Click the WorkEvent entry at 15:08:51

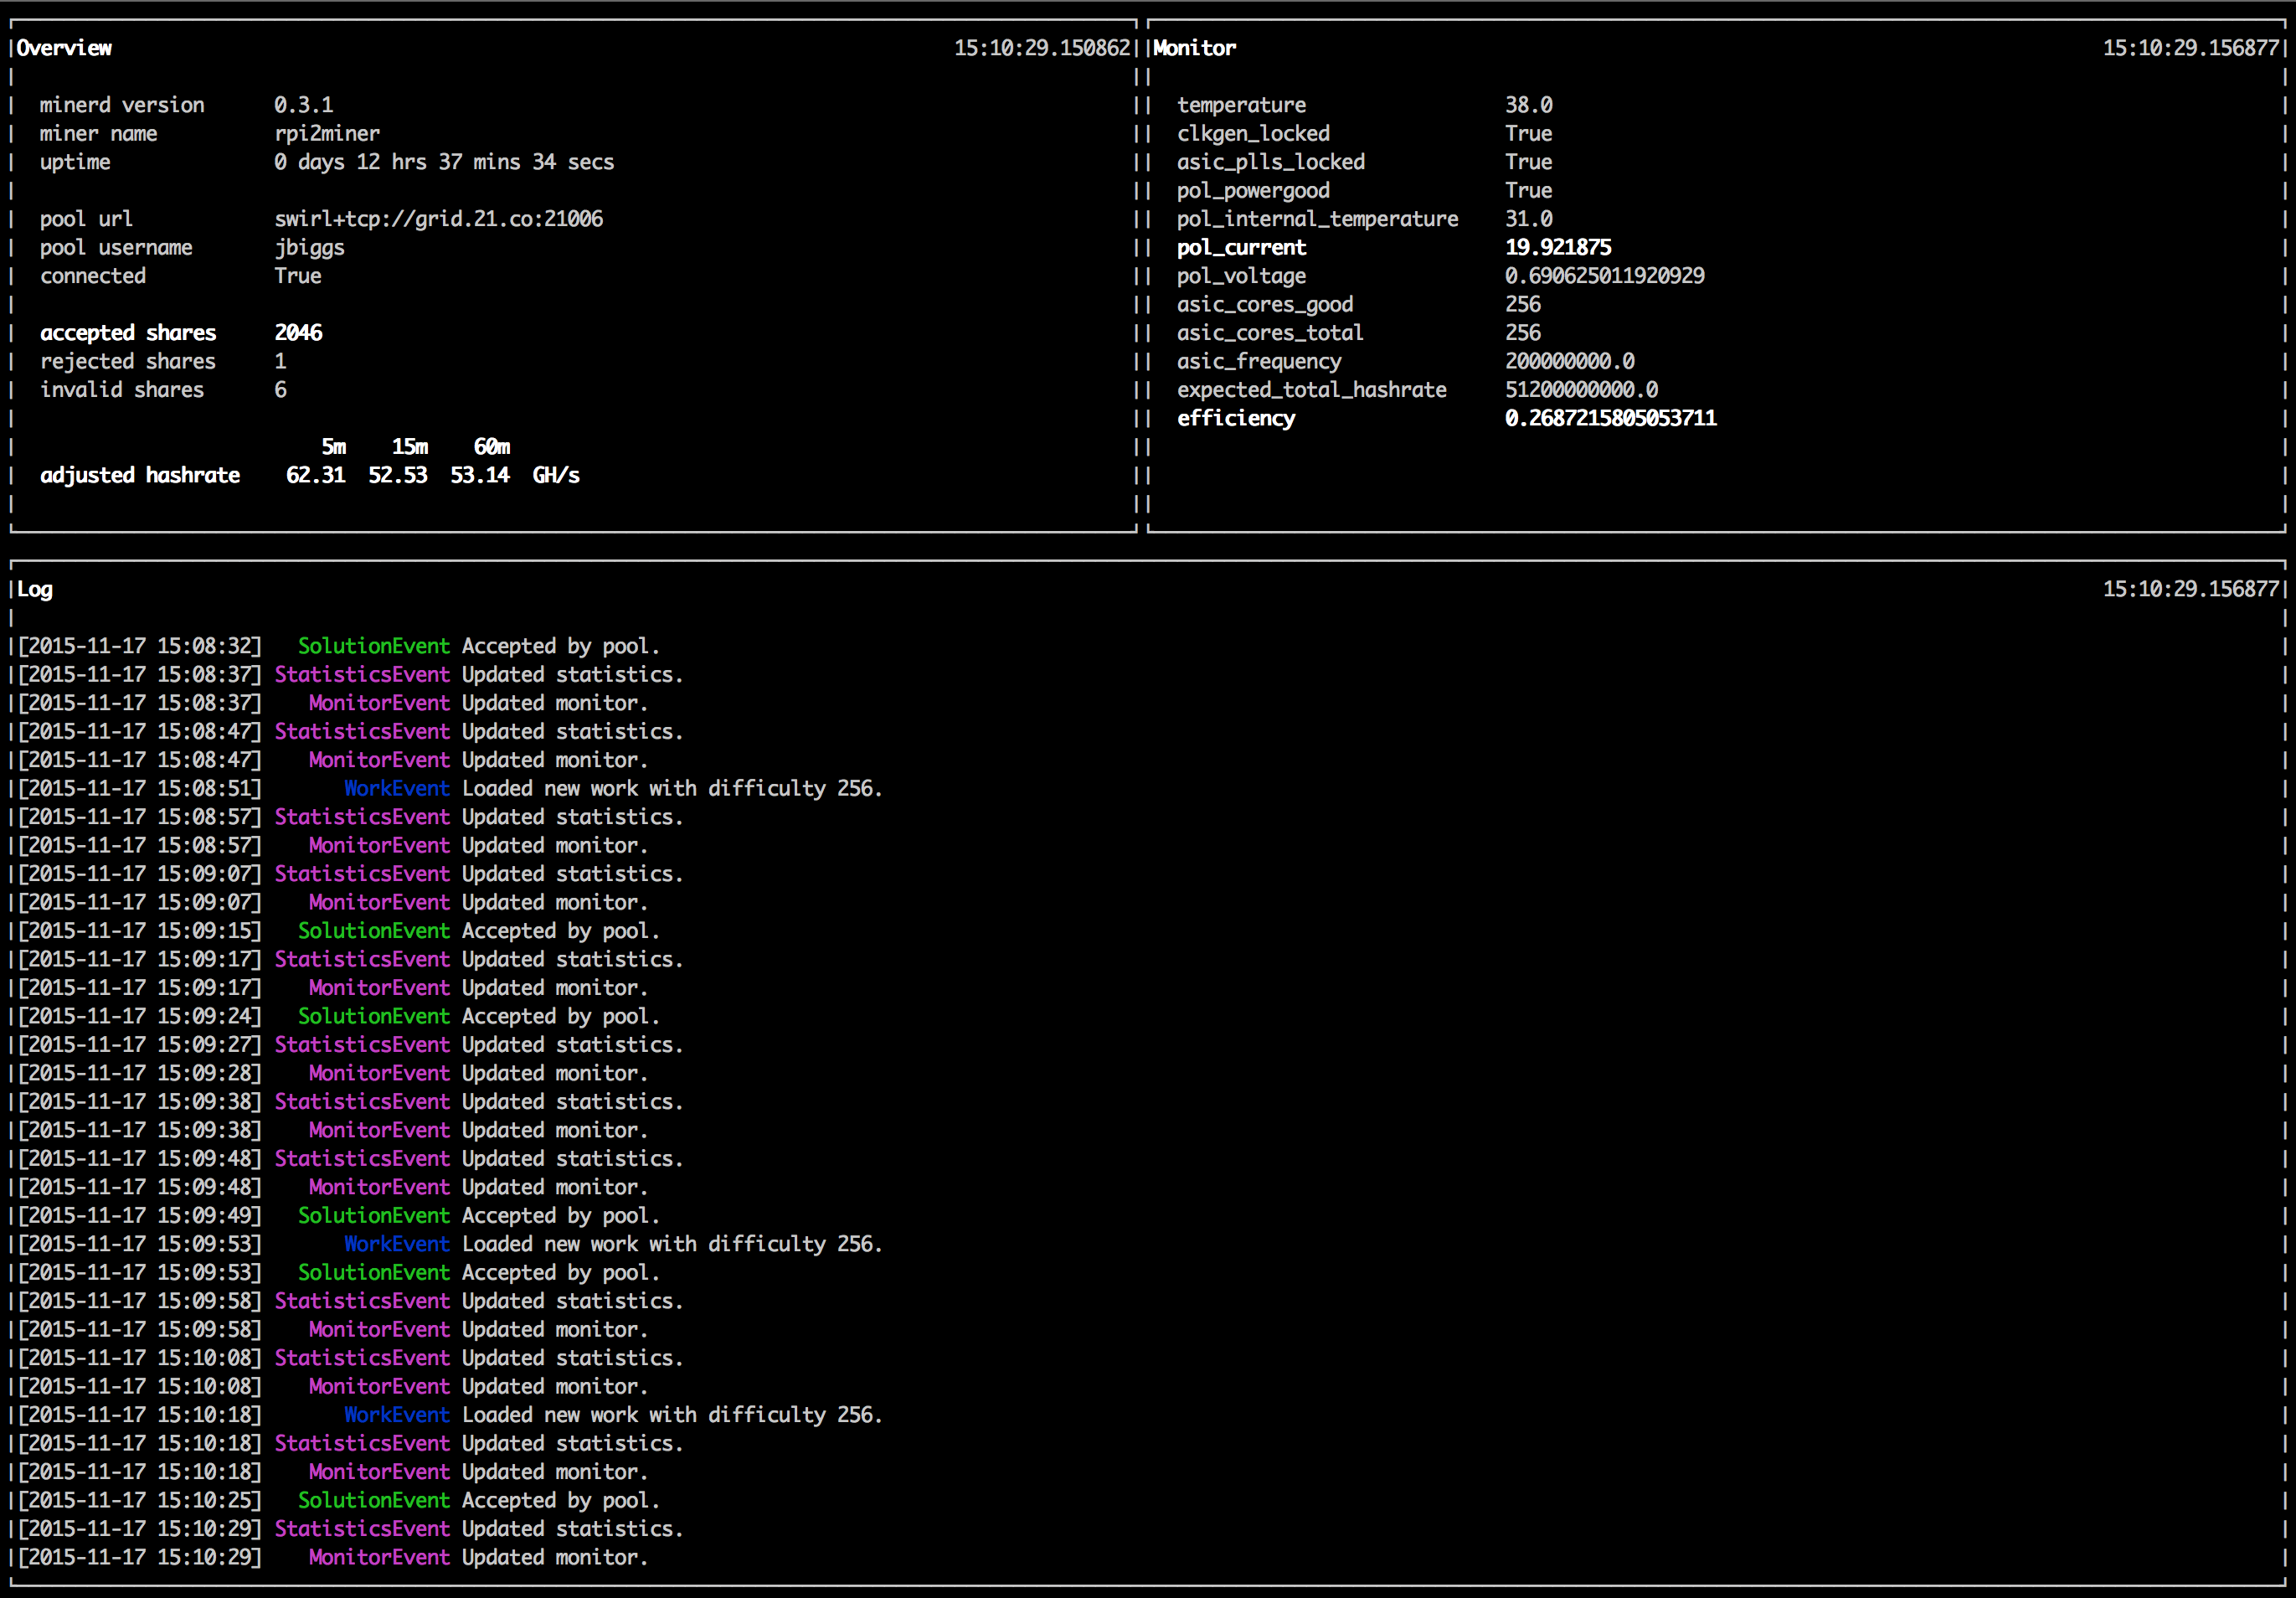click(x=396, y=789)
